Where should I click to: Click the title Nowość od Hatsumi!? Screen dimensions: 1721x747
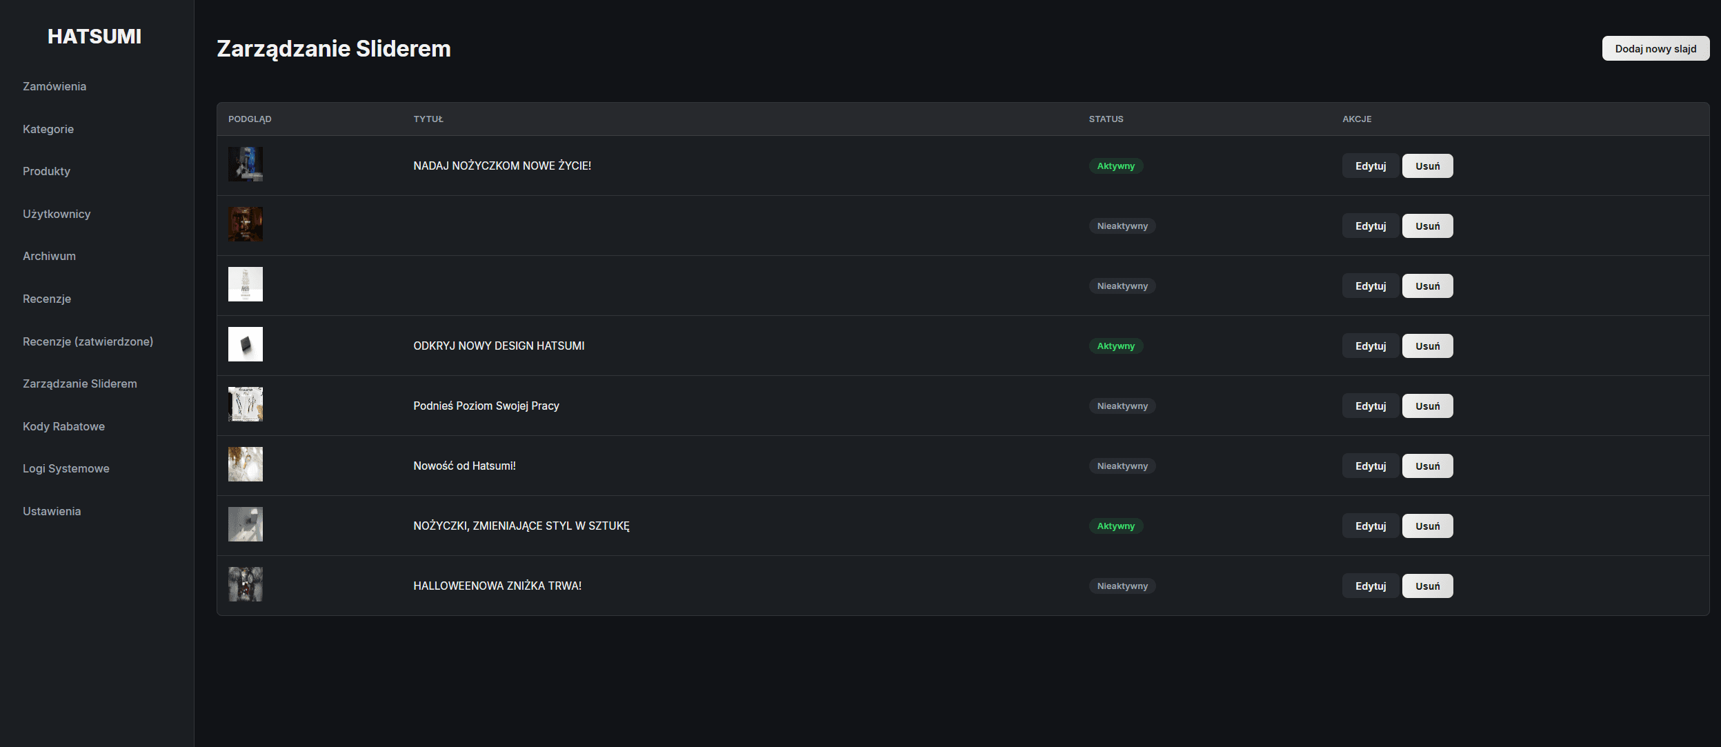[464, 466]
